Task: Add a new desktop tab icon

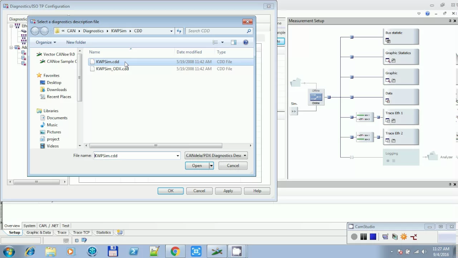Action: [x=120, y=233]
